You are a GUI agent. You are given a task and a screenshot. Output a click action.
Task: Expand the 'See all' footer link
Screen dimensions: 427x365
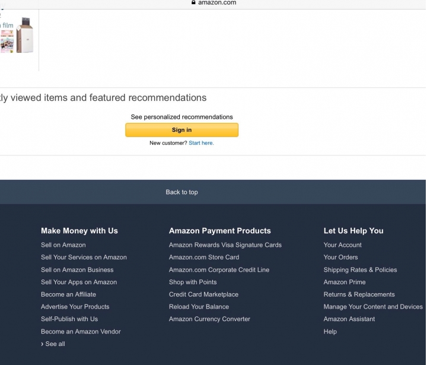click(x=53, y=344)
